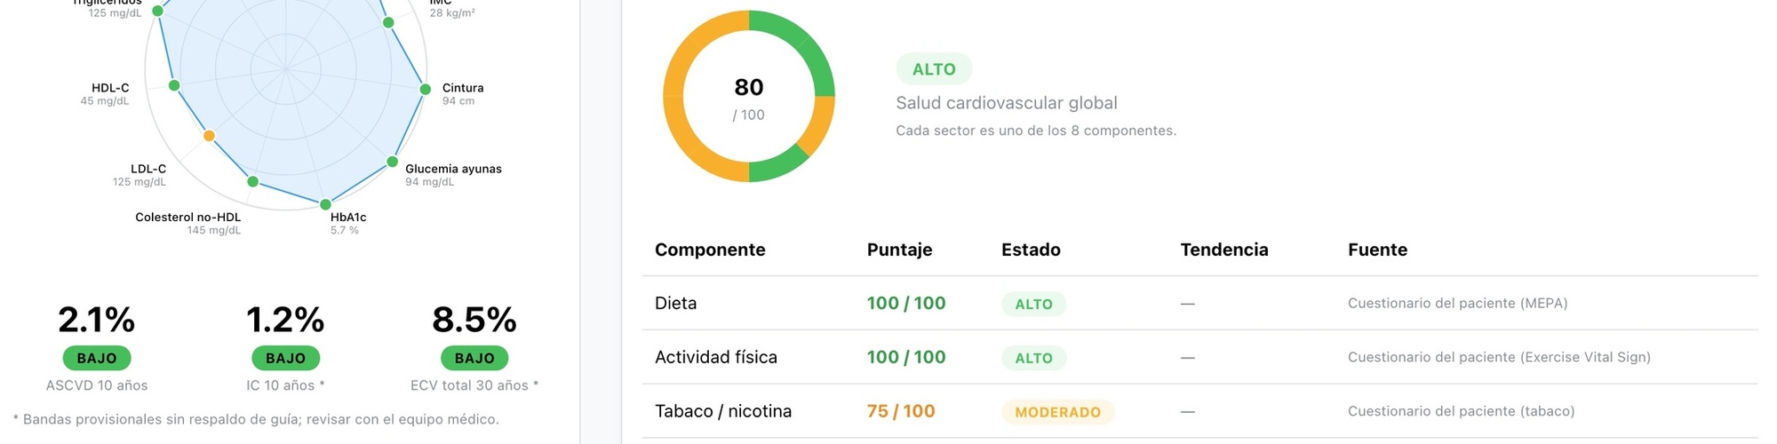This screenshot has width=1777, height=444.
Task: Click MODERADO badge in Tabaco / nicotina row
Action: pos(1057,412)
